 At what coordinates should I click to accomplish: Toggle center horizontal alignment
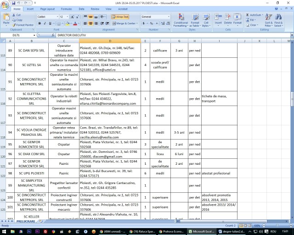click(90, 23)
